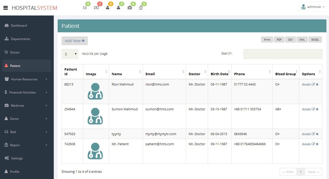Open the bed notifications icon in header
The width and height of the screenshot is (329, 179).
tap(85, 8)
